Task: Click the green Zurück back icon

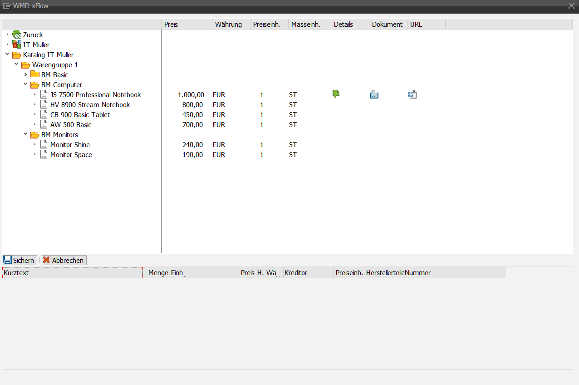Action: pyautogui.click(x=17, y=35)
